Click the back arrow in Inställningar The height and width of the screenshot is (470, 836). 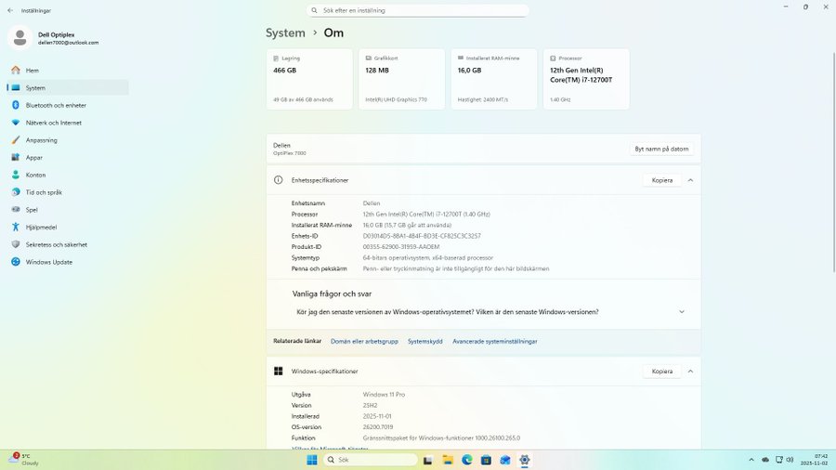coord(10,10)
